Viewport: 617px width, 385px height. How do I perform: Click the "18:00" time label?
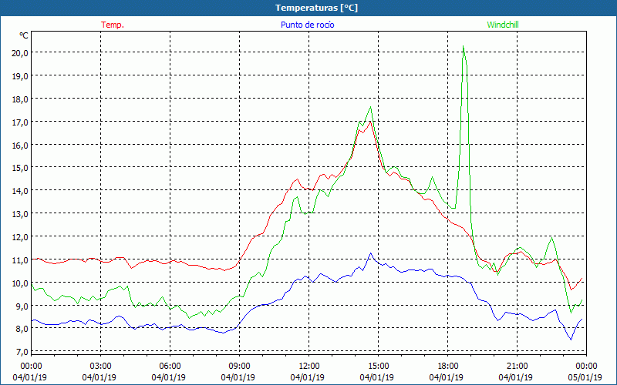pos(447,366)
